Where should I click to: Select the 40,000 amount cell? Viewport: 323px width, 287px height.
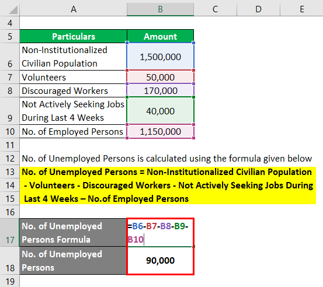tap(160, 111)
